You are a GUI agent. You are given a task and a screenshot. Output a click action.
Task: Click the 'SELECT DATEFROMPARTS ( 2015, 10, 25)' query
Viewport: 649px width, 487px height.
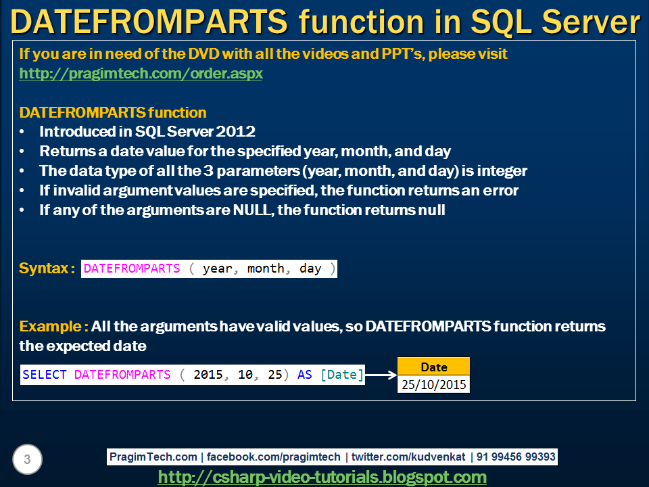point(193,374)
